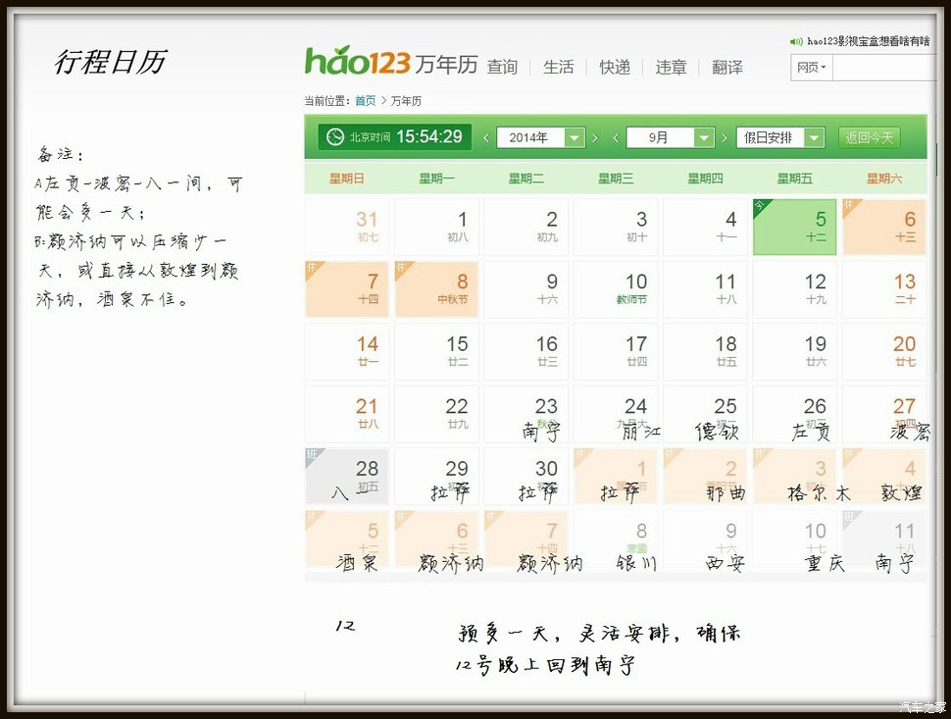Select today's date cell 5
Image resolution: width=951 pixels, height=719 pixels.
(794, 227)
